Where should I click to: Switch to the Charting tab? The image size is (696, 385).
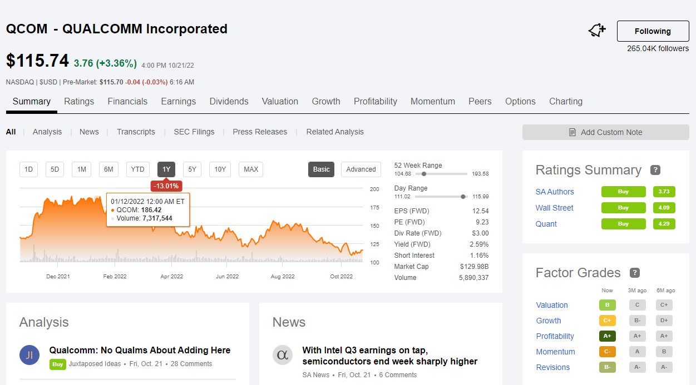[x=566, y=101]
